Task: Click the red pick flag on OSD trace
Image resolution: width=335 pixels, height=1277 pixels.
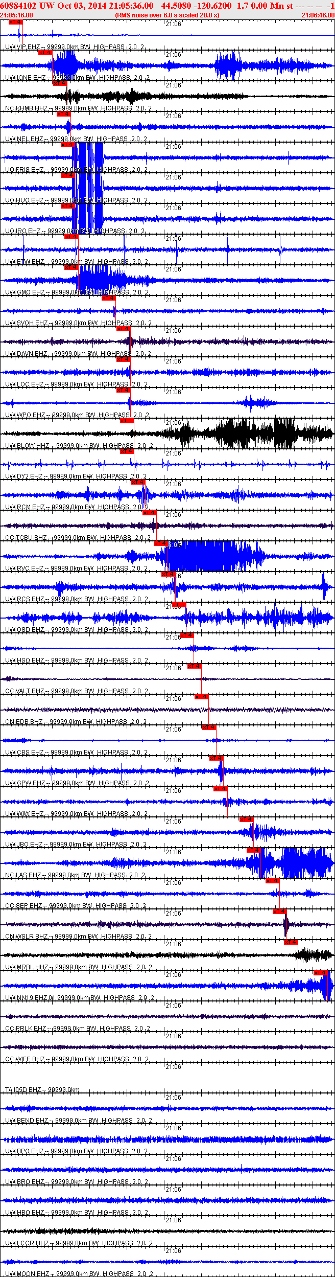Action: tap(179, 605)
